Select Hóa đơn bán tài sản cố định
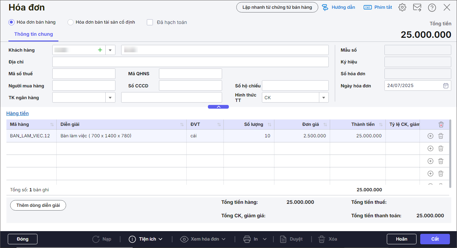Viewport: 457px width, 248px height. [71, 22]
